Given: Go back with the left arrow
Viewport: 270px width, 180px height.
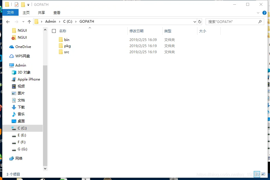Looking at the screenshot, I should click(8, 22).
